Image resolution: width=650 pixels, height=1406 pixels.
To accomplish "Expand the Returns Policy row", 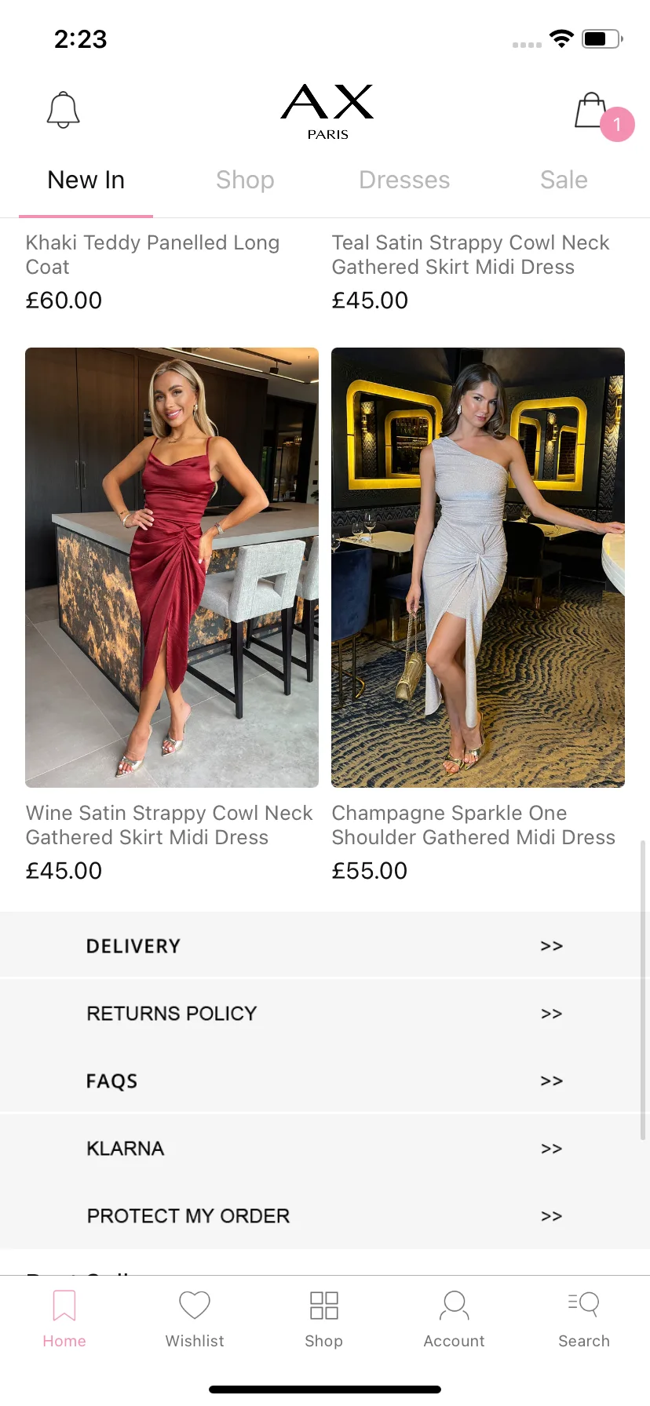I will click(325, 1013).
